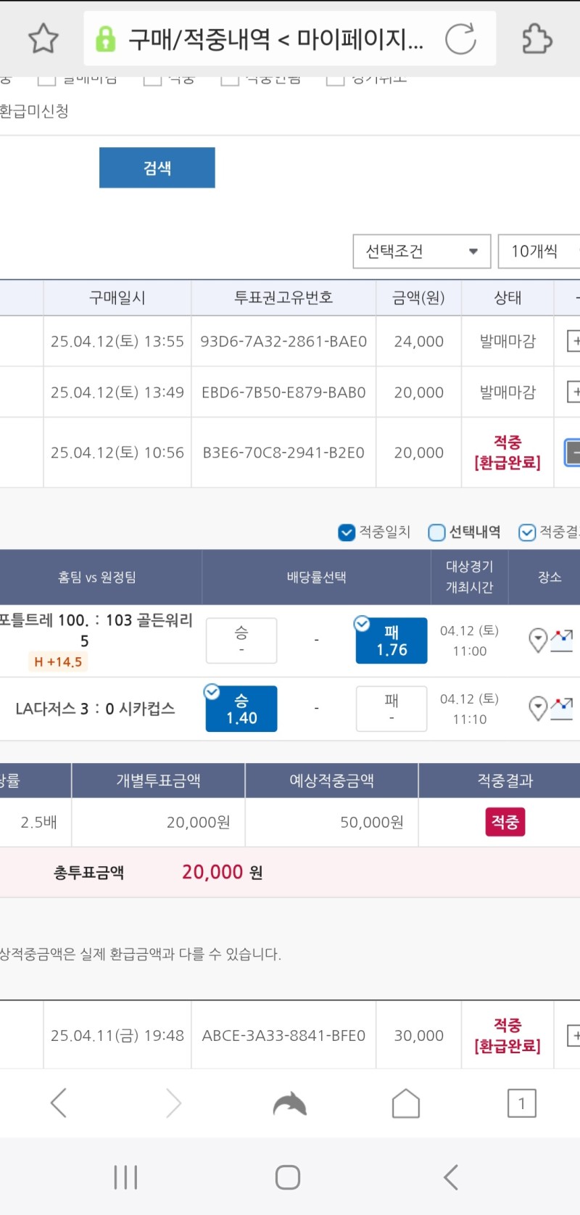The height and width of the screenshot is (1215, 580).
Task: Toggle the 적중결과 checkbox
Action: point(527,532)
